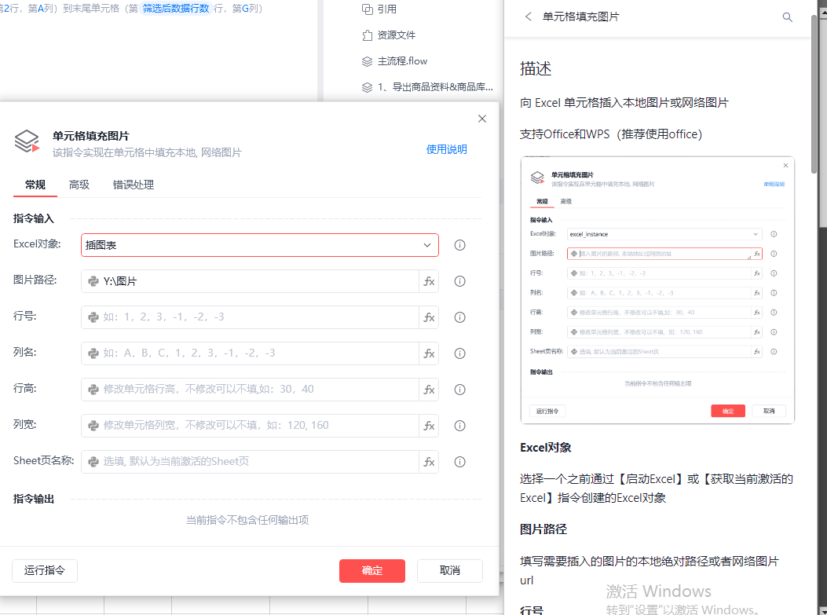
Task: Open fx expression editor for 行高
Action: (429, 390)
